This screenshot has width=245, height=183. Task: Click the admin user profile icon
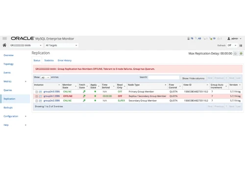tap(229, 39)
